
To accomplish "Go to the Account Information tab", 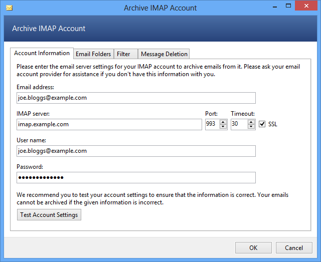I will tap(42, 53).
